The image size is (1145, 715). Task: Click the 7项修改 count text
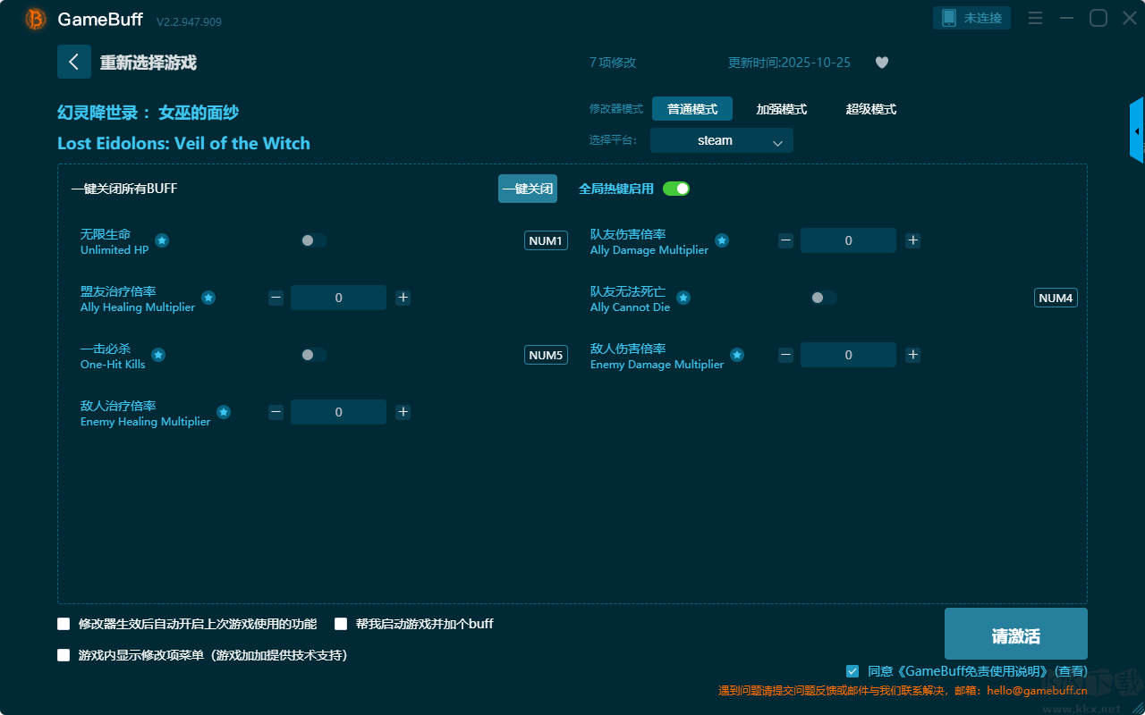tap(613, 63)
